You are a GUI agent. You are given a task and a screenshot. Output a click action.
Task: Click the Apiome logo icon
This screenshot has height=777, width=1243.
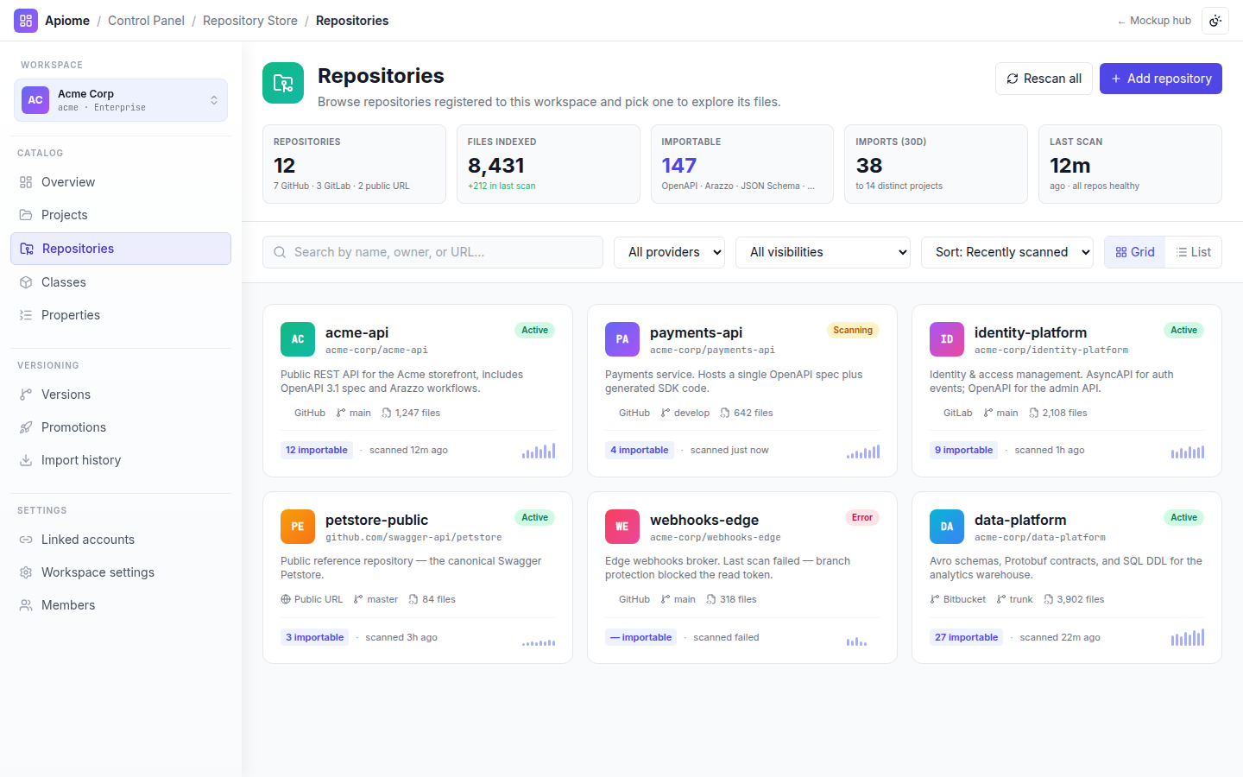click(26, 21)
